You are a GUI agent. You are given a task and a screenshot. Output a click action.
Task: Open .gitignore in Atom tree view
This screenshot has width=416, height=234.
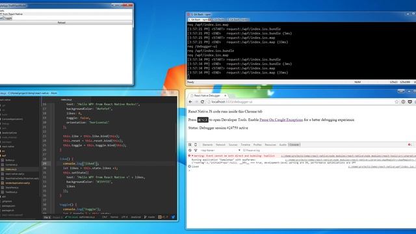click(7, 201)
